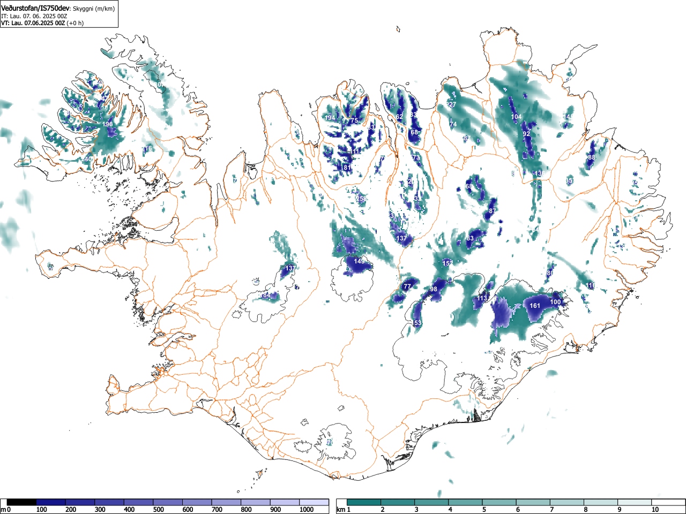686x514 pixels.
Task: Click the 258 visibility value on the map
Action: click(361, 199)
